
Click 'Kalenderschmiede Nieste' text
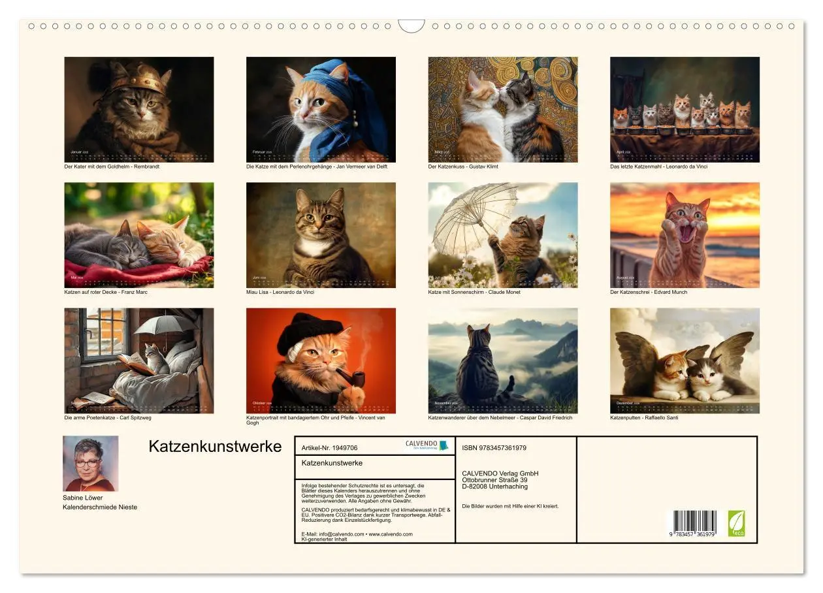point(100,507)
